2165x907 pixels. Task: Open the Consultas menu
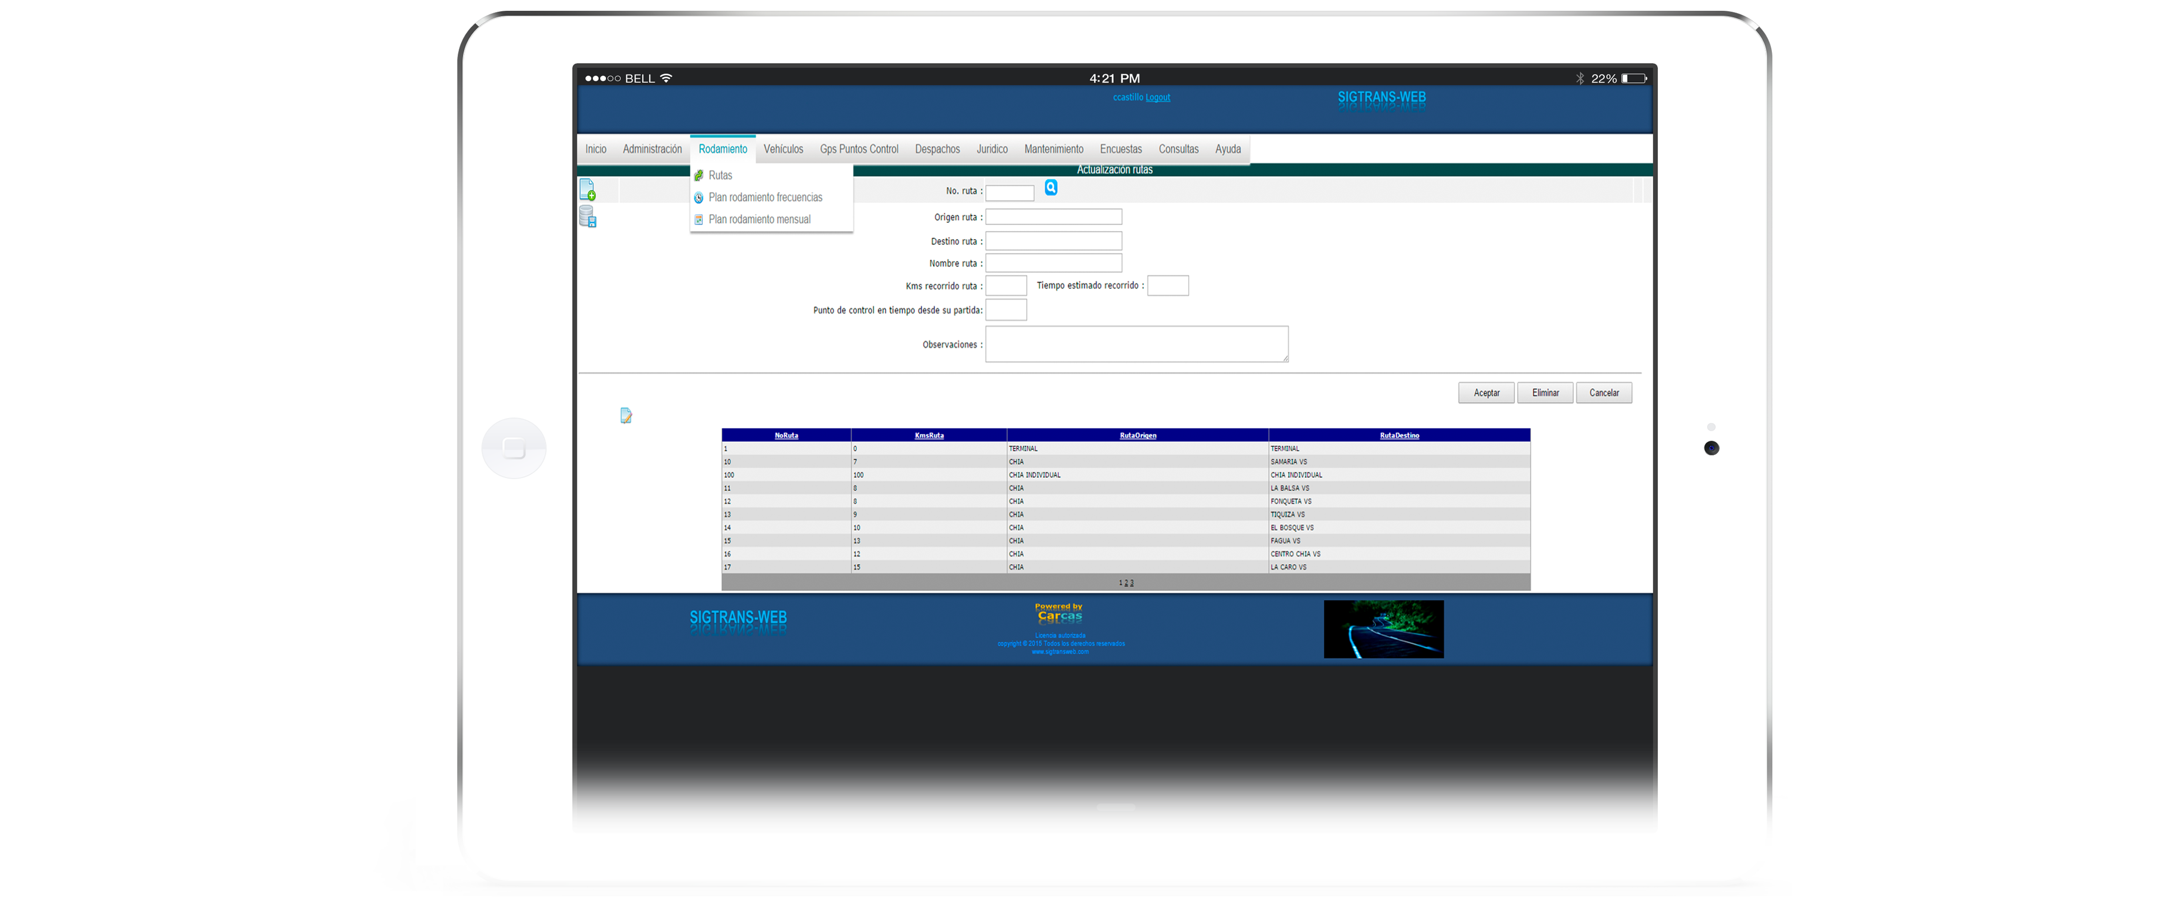(x=1178, y=149)
